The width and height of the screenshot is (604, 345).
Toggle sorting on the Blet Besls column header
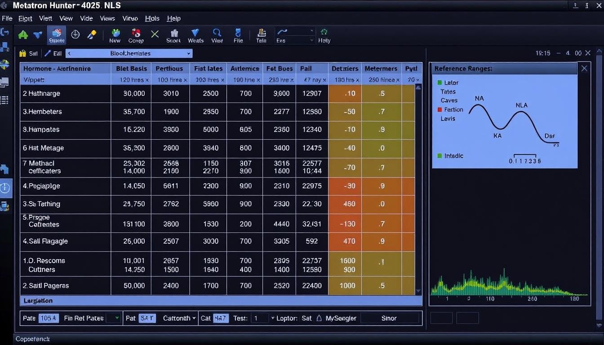click(x=131, y=68)
